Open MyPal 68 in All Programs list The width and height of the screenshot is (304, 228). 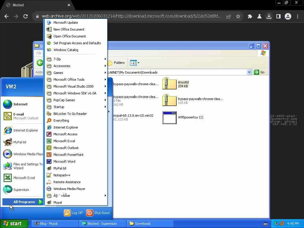[76, 168]
